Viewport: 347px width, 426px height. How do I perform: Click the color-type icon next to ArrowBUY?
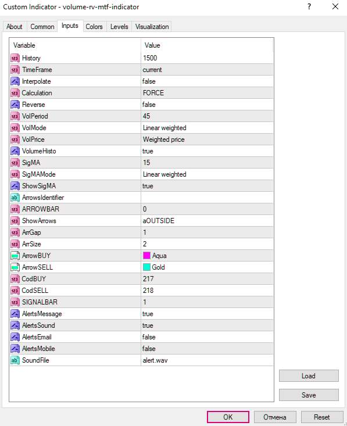coord(15,256)
